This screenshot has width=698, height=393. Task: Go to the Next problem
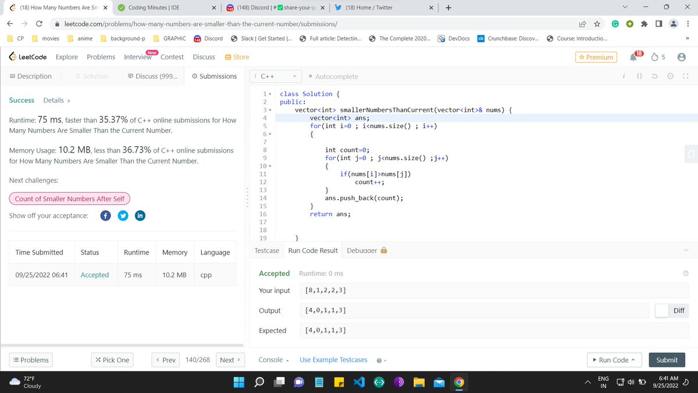(x=230, y=360)
